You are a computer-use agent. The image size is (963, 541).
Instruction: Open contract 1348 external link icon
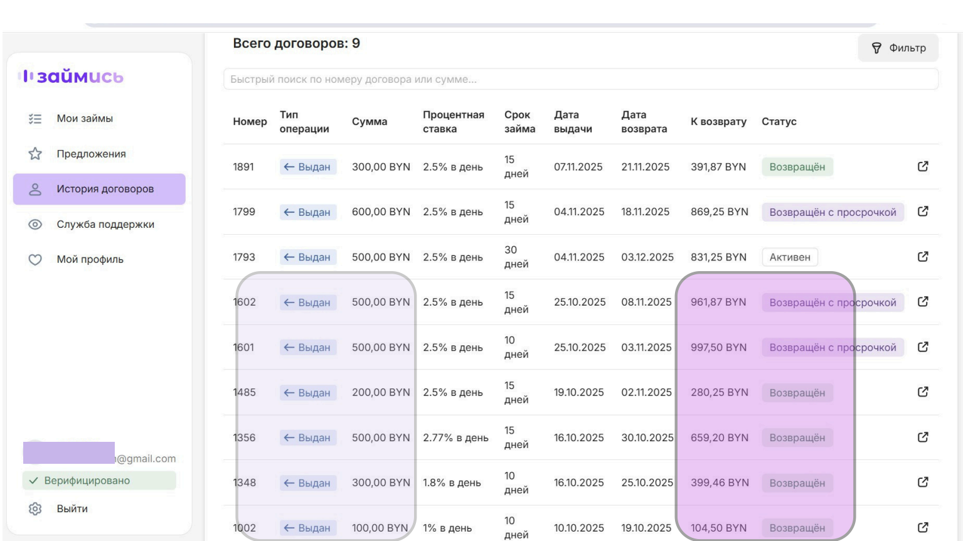click(x=922, y=483)
